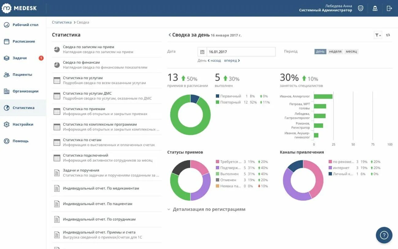Click the Первичный legend color swatch
This screenshot has height=249, width=398.
click(217, 96)
